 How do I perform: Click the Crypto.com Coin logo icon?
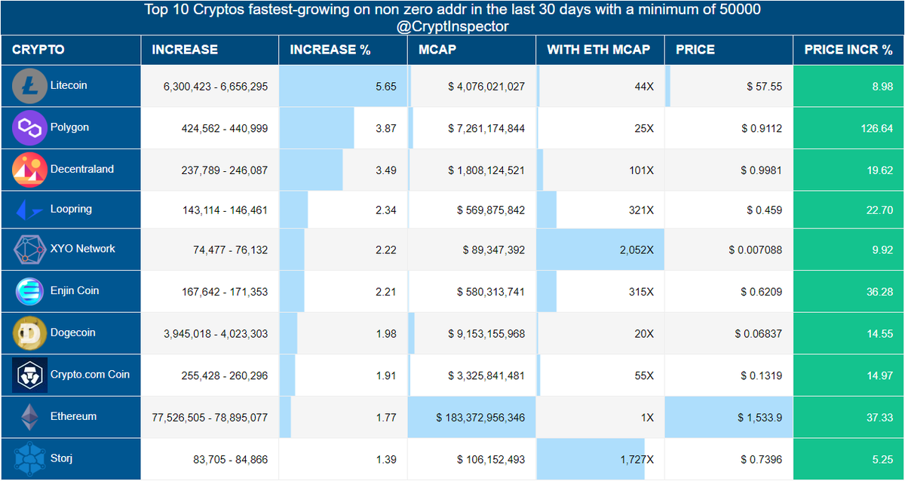point(30,375)
